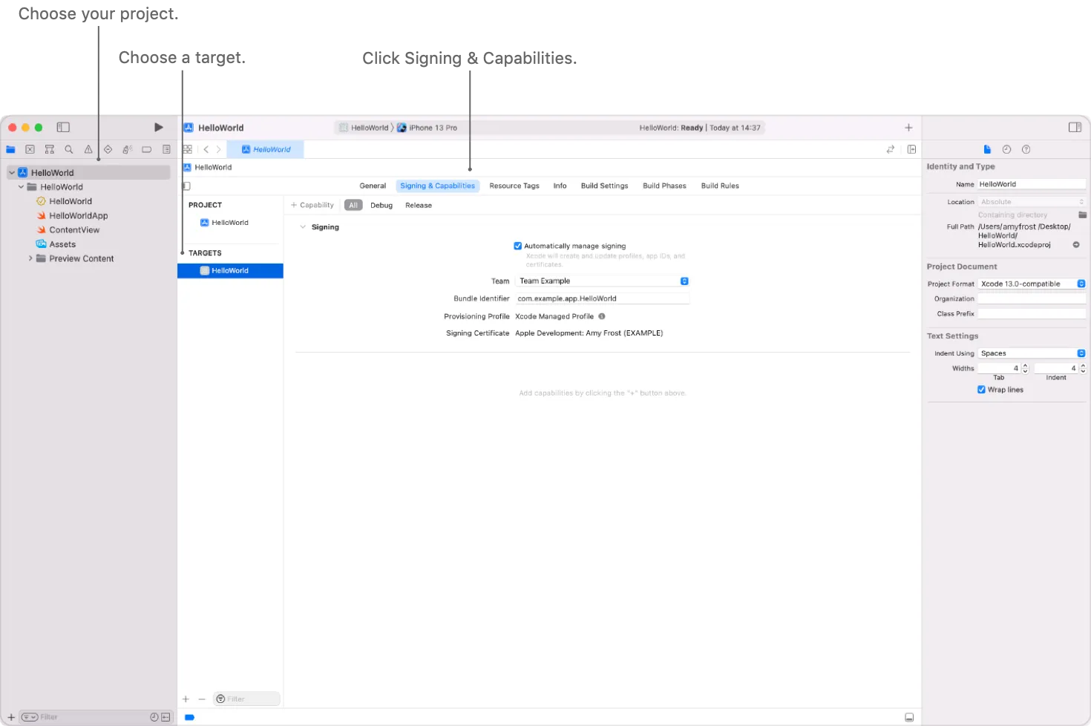Switch to the Build Settings tab
Viewport: 1091px width, 726px height.
(604, 186)
